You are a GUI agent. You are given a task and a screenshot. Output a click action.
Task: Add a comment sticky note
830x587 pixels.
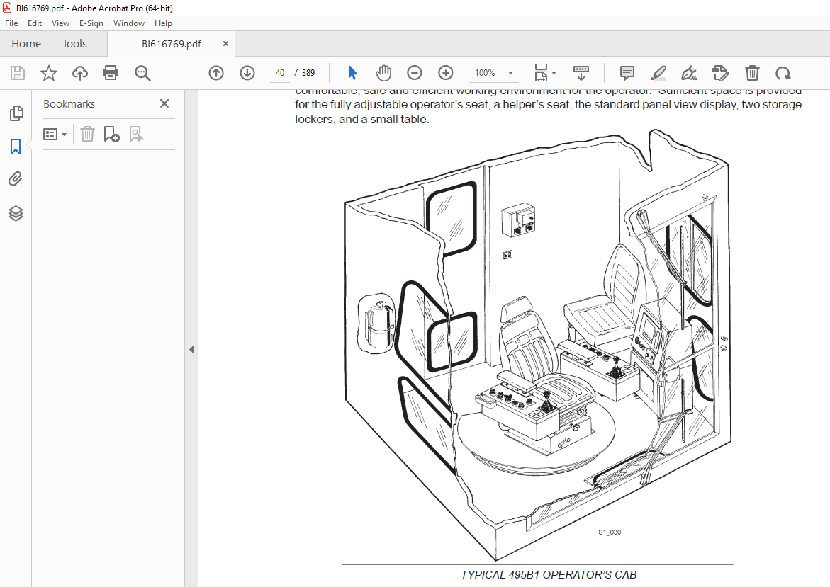pyautogui.click(x=627, y=73)
